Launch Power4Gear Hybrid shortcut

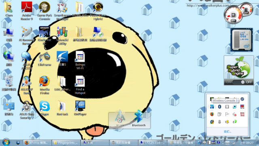point(98,11)
